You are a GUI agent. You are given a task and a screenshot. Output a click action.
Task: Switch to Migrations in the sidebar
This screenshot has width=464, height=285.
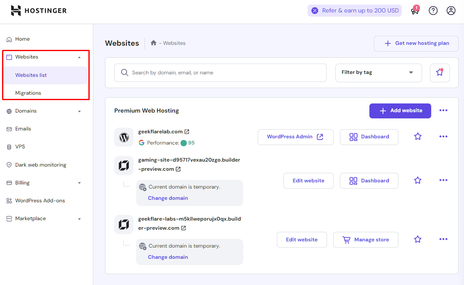coord(28,93)
